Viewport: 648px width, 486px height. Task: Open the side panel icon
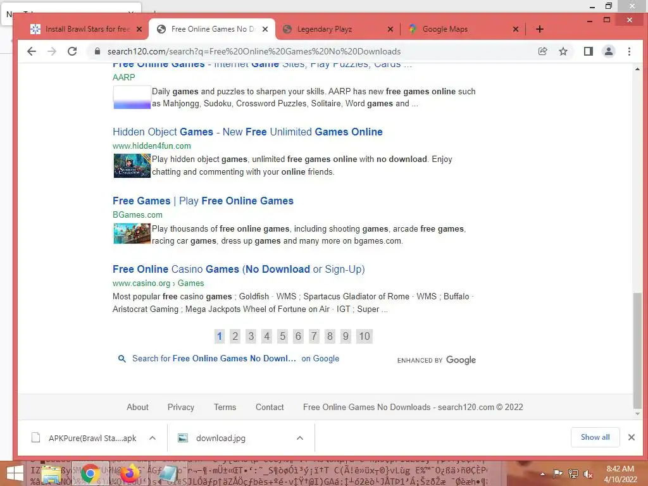coord(588,51)
